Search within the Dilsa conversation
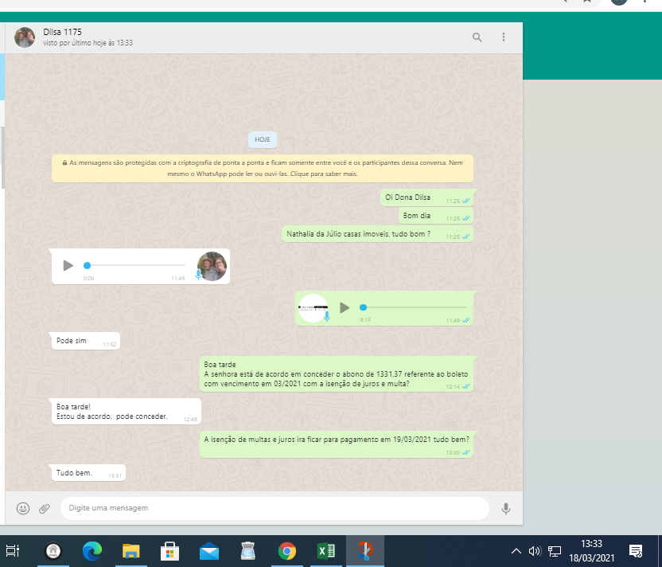 pos(477,37)
